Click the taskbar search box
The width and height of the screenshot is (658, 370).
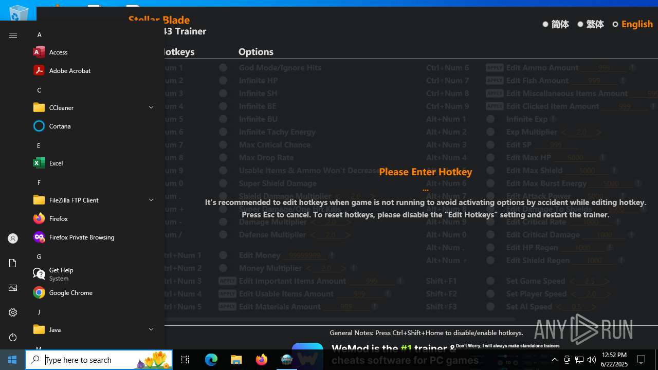point(99,360)
